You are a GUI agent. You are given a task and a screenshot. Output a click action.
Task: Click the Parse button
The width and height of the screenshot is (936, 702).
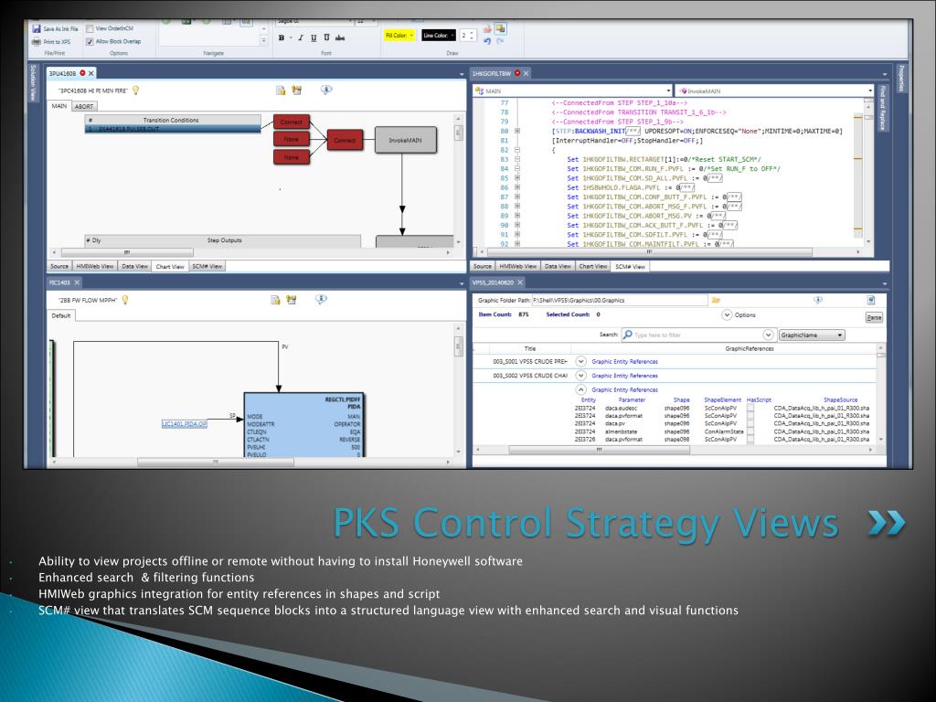(x=874, y=317)
